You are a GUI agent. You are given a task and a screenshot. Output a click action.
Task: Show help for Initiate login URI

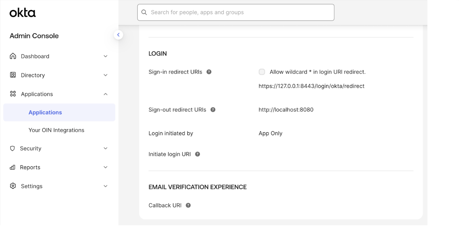pyautogui.click(x=197, y=154)
